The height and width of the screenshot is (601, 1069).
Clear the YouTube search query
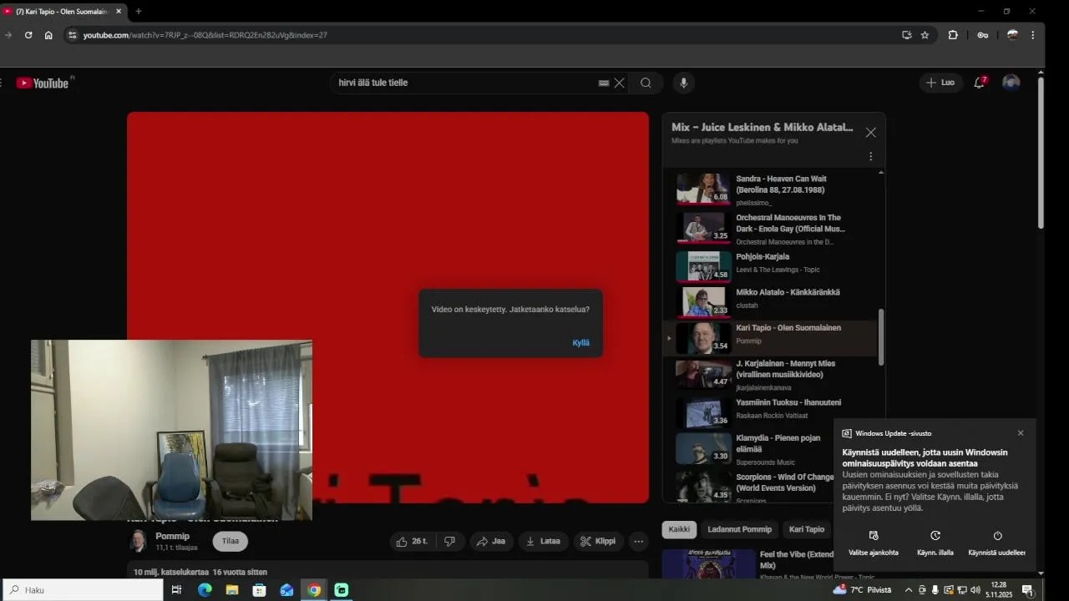click(619, 83)
